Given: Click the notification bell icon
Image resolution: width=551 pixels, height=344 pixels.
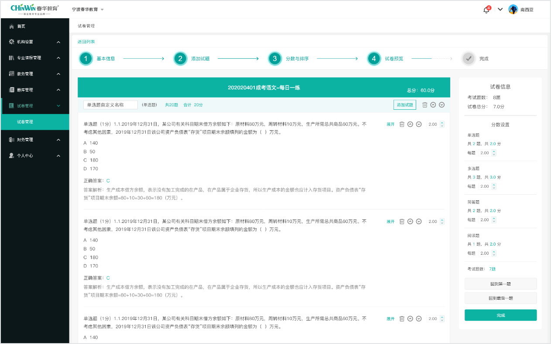Looking at the screenshot, I should [x=486, y=10].
